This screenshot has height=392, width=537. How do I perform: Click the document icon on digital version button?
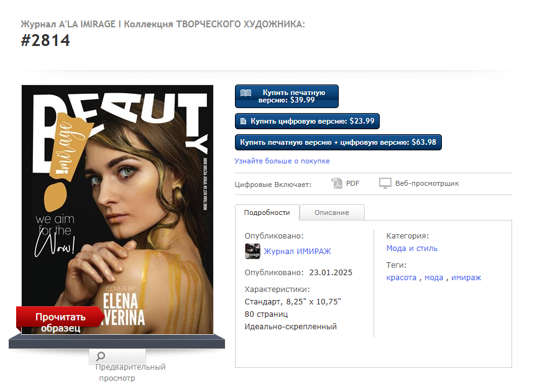click(243, 121)
